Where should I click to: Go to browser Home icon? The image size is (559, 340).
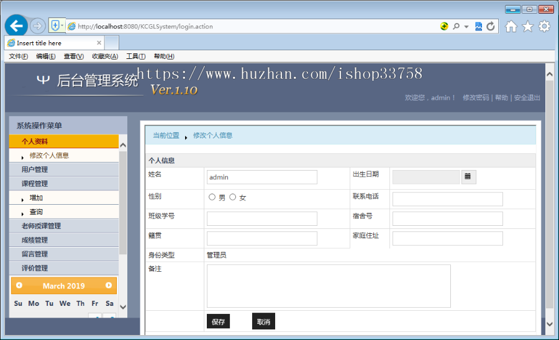point(511,26)
